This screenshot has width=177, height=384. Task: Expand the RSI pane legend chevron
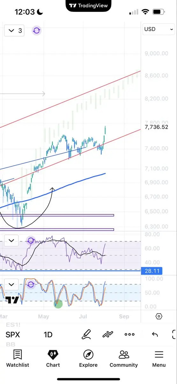coord(11,241)
